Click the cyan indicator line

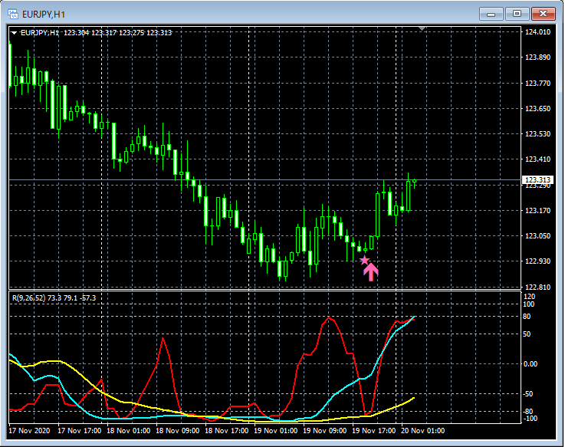[x=337, y=392]
